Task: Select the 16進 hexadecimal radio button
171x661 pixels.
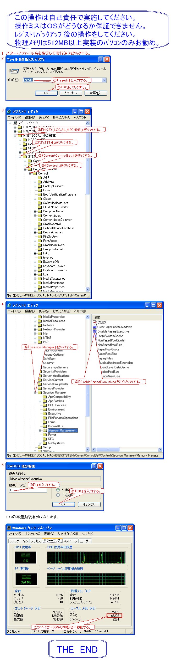Action: pyautogui.click(x=58, y=490)
